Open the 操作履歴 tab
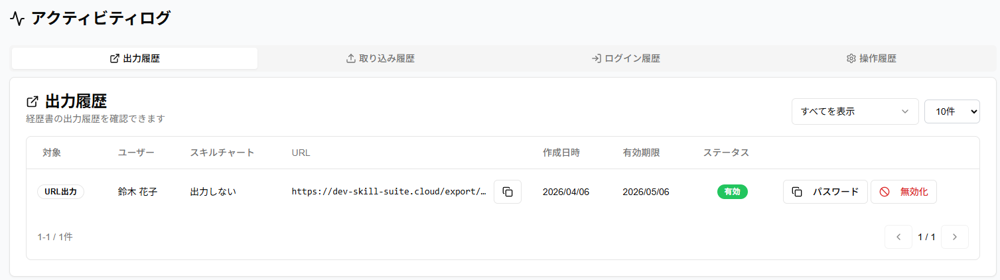Image resolution: width=1000 pixels, height=280 pixels. (871, 58)
